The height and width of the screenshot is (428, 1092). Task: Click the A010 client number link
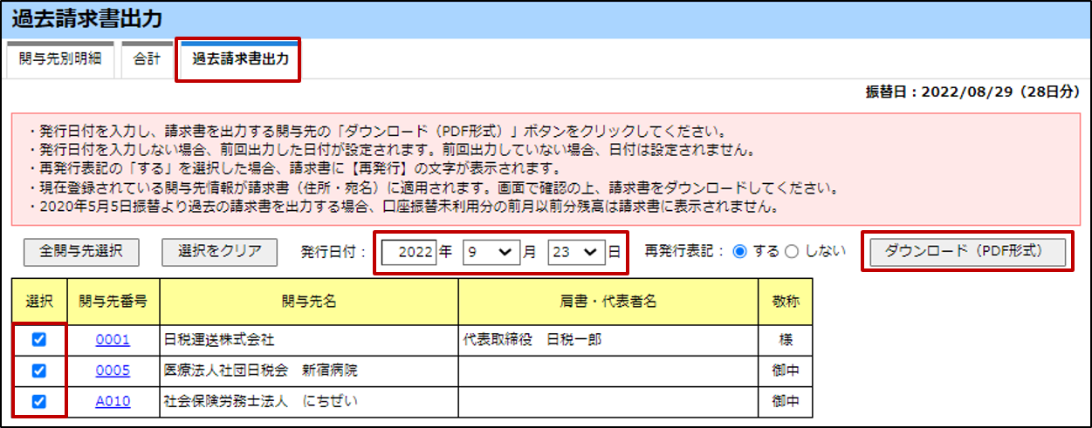[x=112, y=401]
